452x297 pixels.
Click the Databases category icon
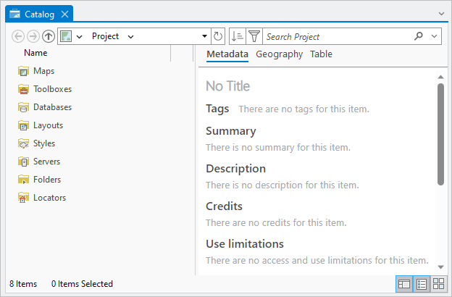[23, 107]
